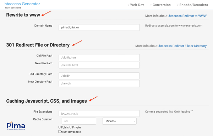The image size is (213, 136).
Task: Focus the File Extensions input
Action: (99, 113)
